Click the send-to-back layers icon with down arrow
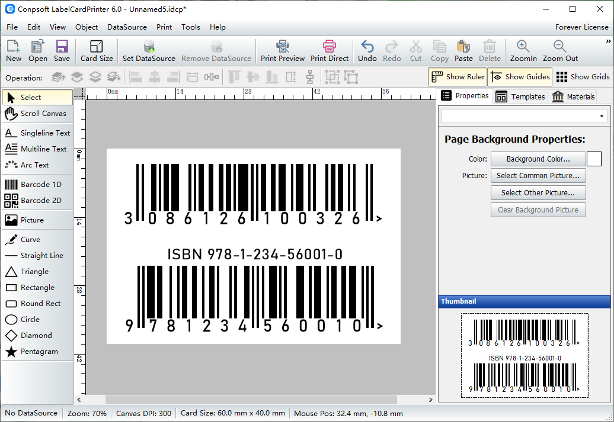 [x=114, y=77]
